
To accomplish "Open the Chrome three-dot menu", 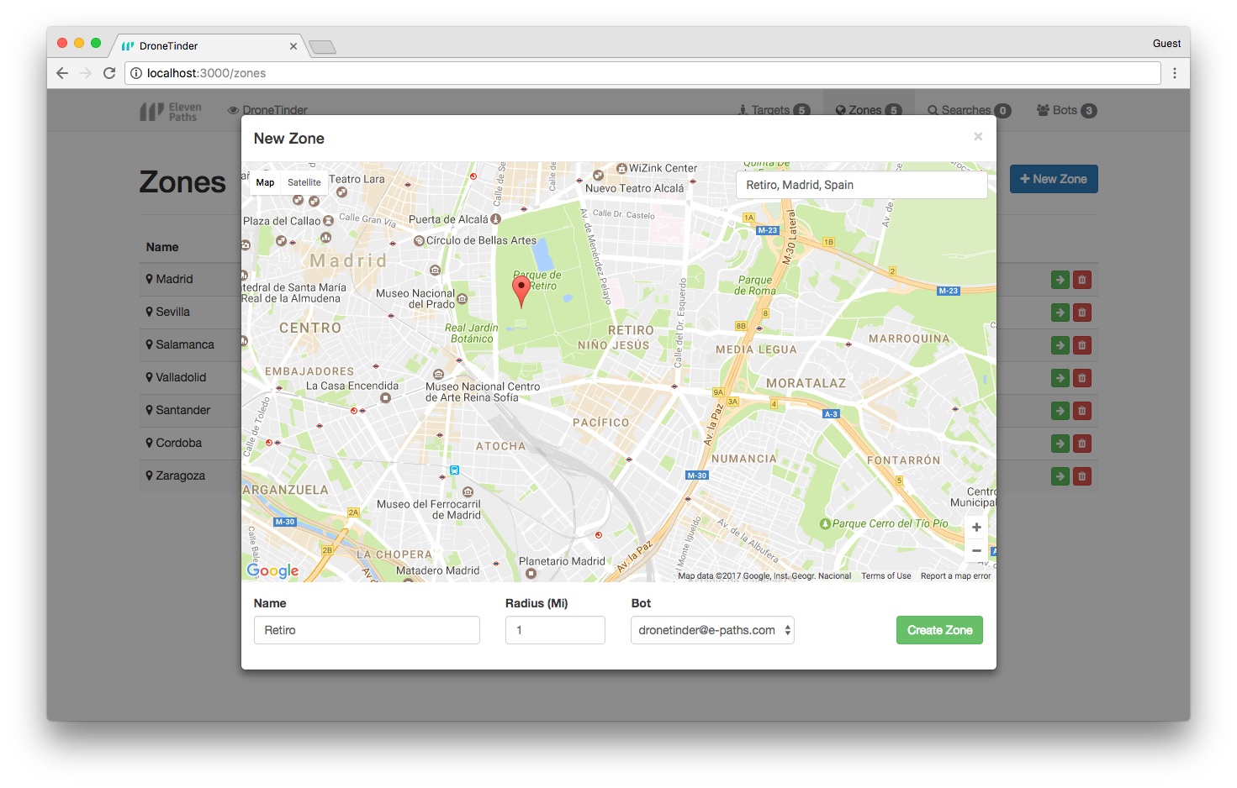I will [x=1175, y=73].
